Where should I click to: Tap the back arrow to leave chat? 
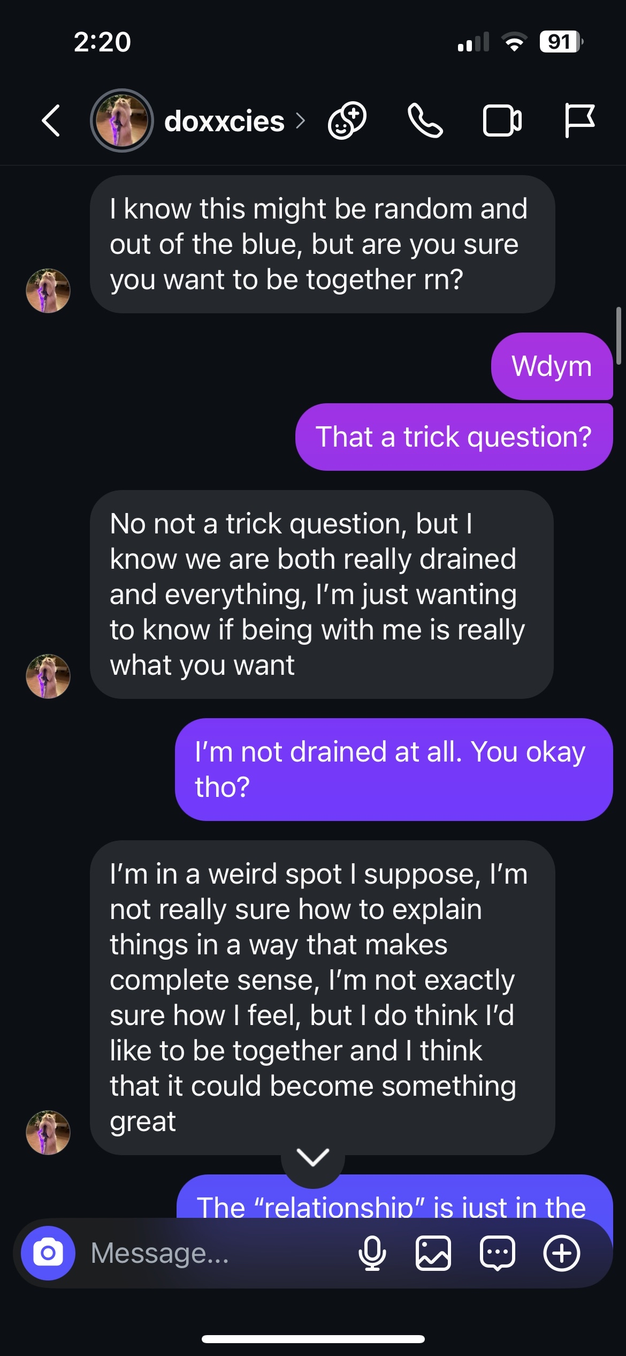pyautogui.click(x=51, y=120)
